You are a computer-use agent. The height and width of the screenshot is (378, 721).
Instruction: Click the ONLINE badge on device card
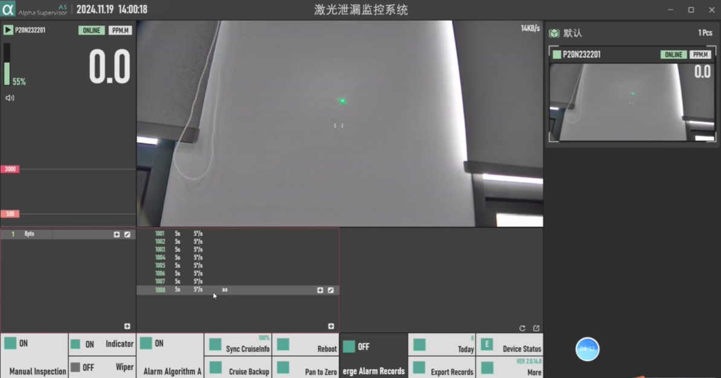coord(674,55)
